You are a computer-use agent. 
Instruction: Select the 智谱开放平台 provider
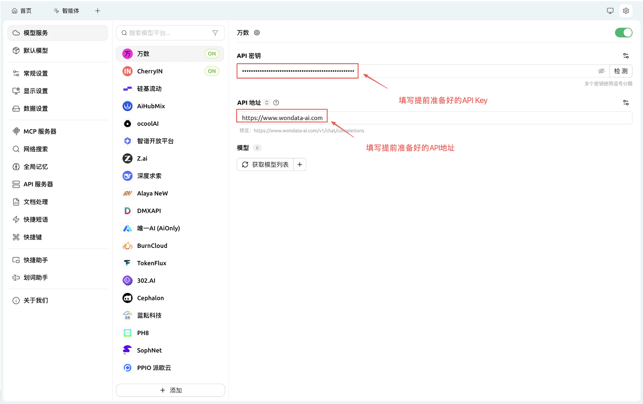coord(170,141)
